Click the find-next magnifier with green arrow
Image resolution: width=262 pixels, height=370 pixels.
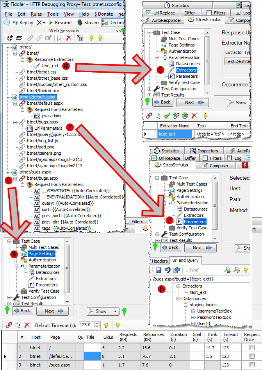click(x=228, y=270)
